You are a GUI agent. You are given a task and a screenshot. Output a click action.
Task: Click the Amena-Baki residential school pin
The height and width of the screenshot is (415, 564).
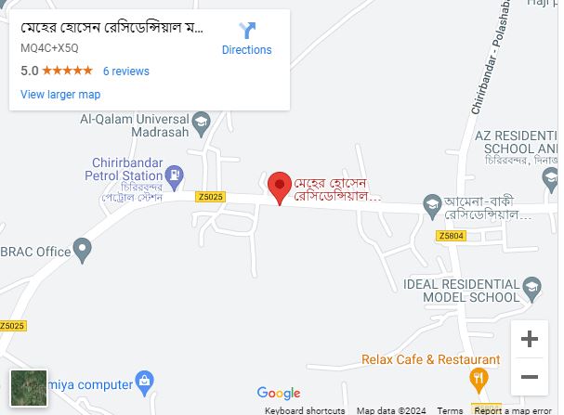pyautogui.click(x=432, y=207)
